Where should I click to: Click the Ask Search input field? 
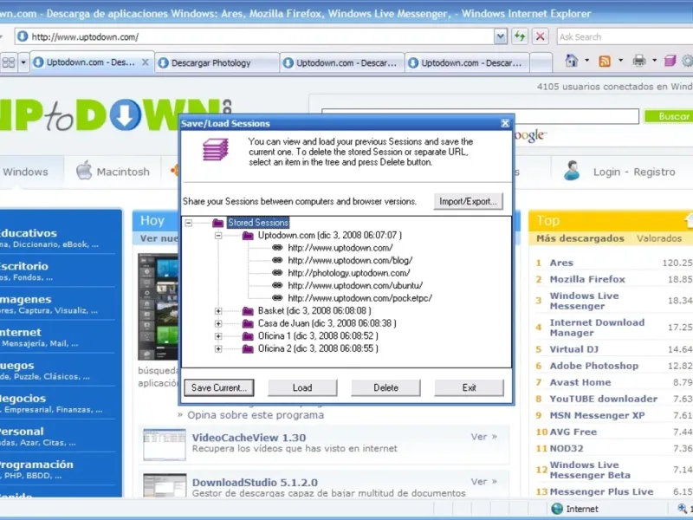(625, 36)
